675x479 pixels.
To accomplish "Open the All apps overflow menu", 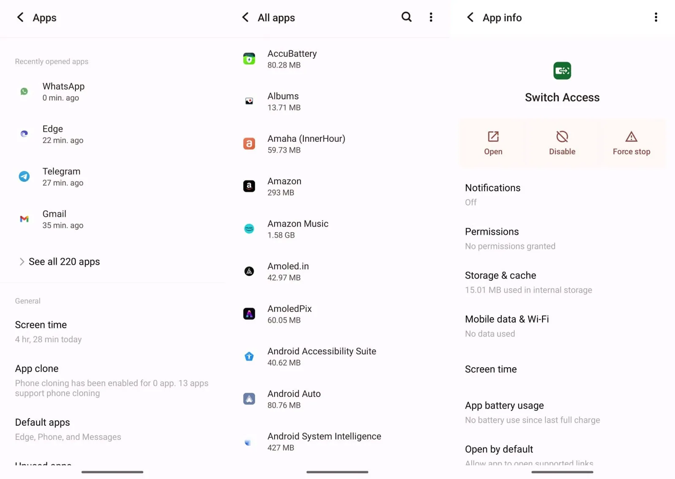I will click(431, 17).
